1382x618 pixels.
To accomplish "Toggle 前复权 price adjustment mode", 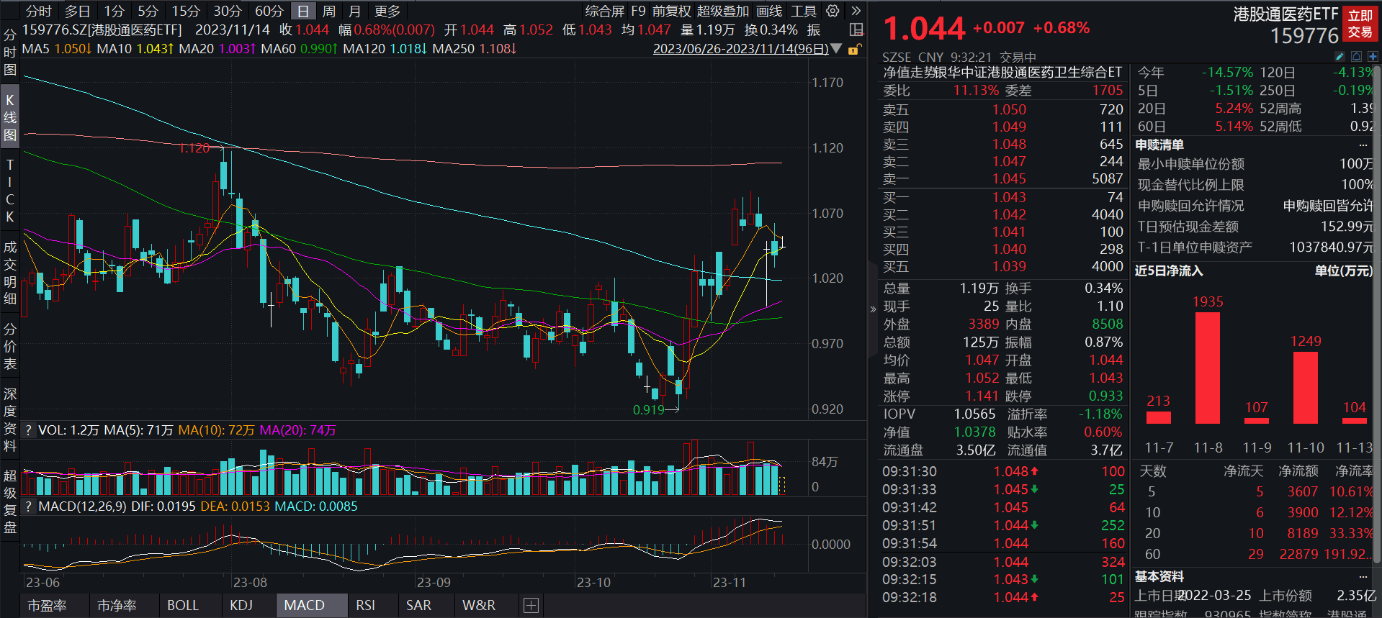I will click(x=671, y=11).
